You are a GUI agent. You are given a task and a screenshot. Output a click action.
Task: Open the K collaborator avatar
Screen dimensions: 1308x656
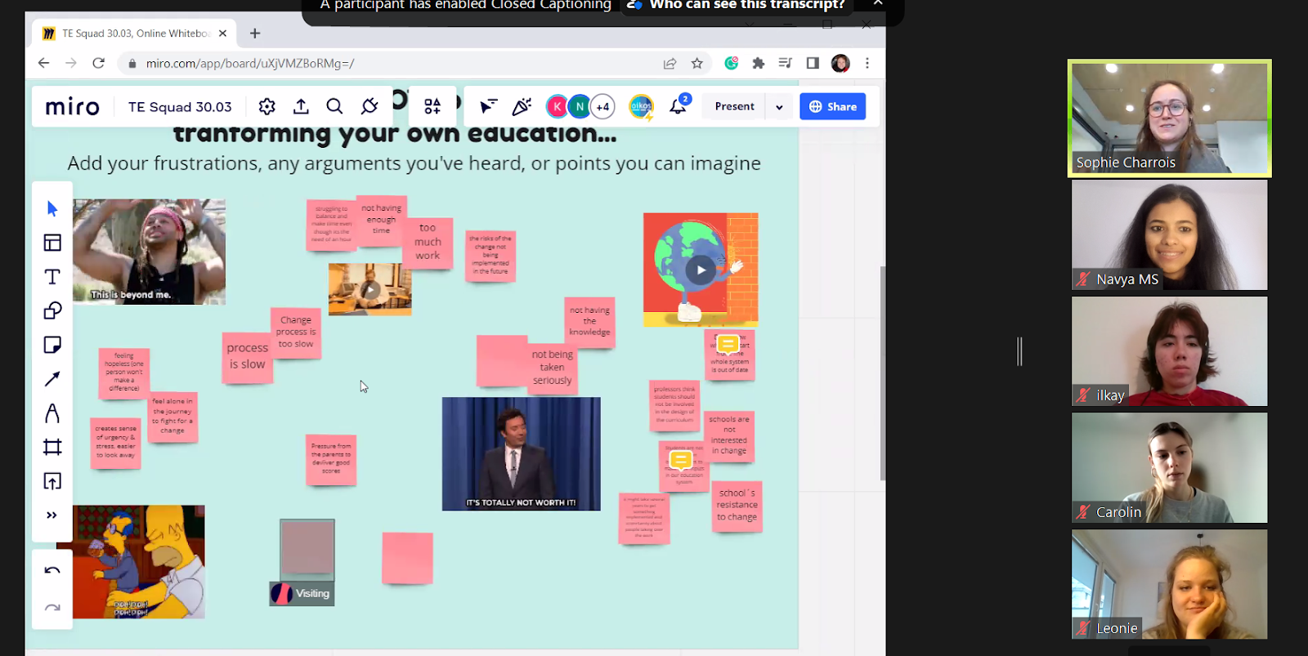click(557, 106)
